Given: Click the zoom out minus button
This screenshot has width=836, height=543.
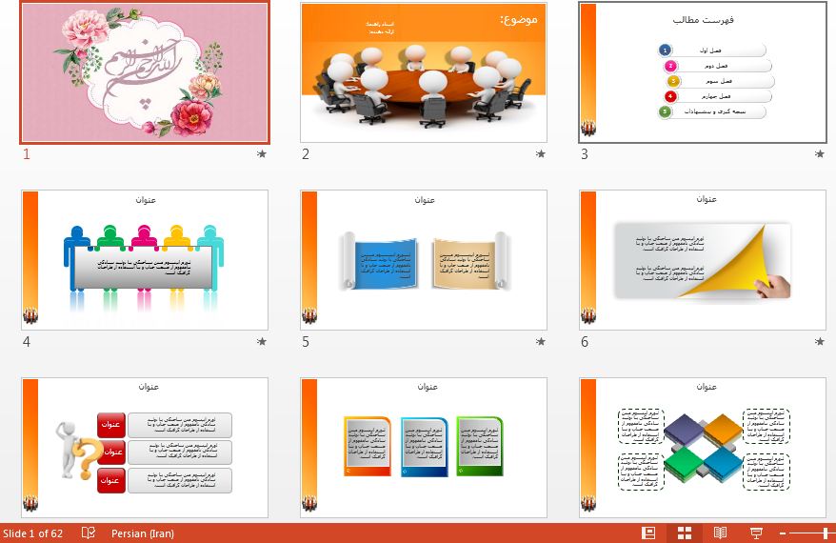Looking at the screenshot, I should tap(783, 533).
